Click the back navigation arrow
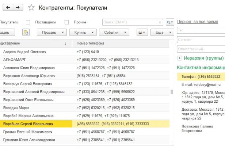 tap(8, 7)
